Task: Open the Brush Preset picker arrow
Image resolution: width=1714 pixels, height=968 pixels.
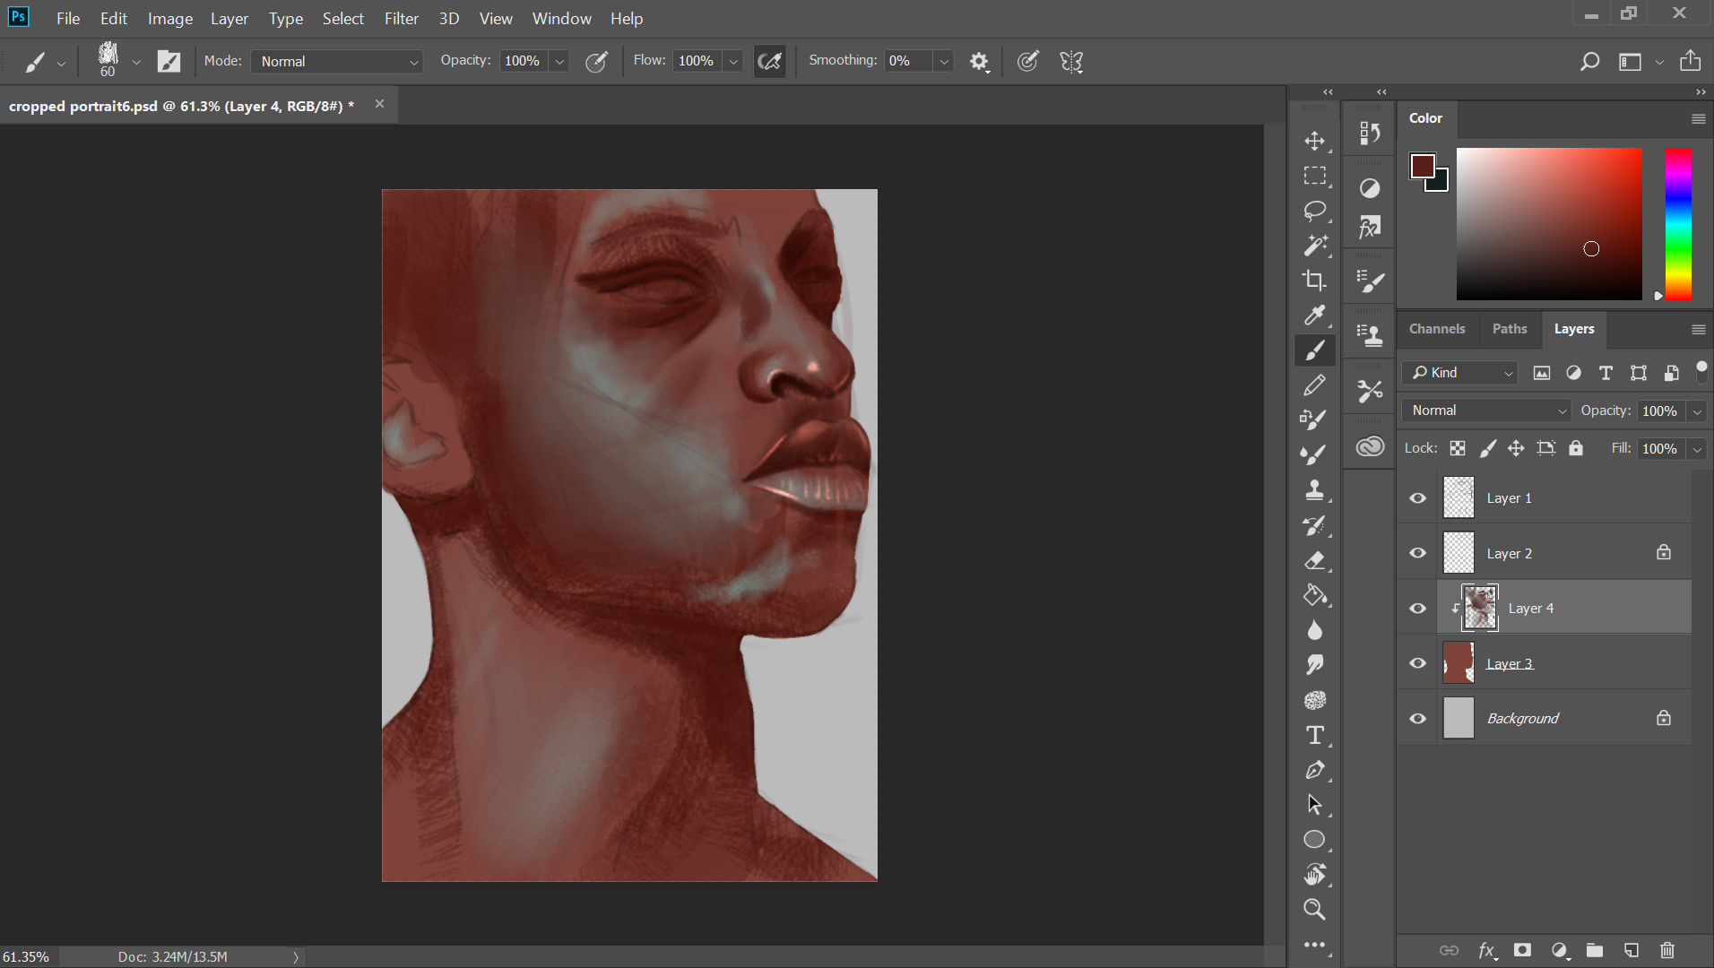Action: [x=136, y=62]
